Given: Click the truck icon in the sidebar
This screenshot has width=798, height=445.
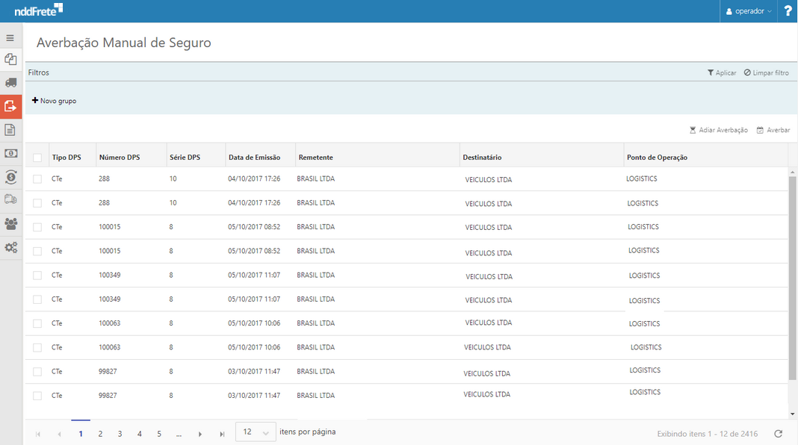Looking at the screenshot, I should coord(10,83).
